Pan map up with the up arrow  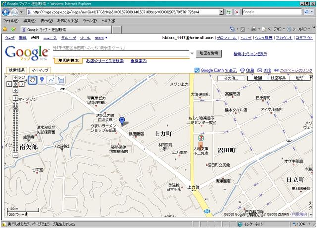click(x=15, y=78)
